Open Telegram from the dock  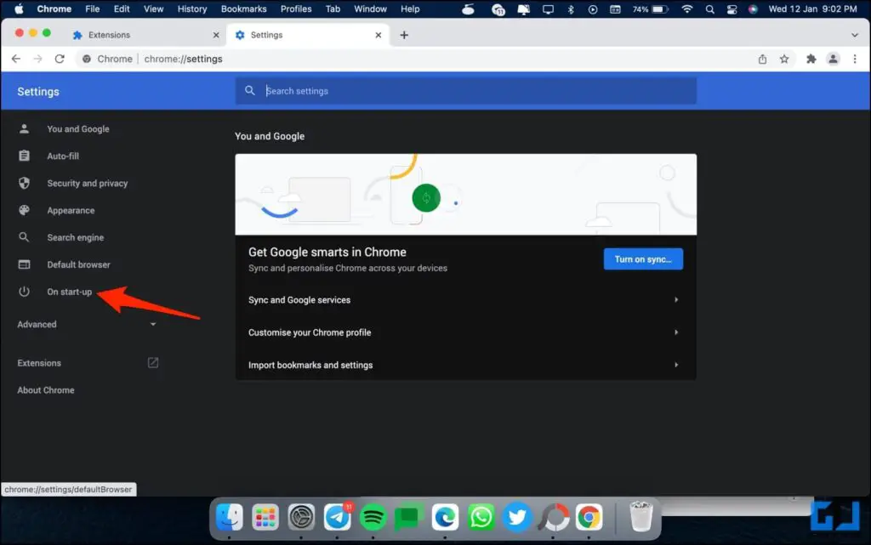click(x=337, y=517)
